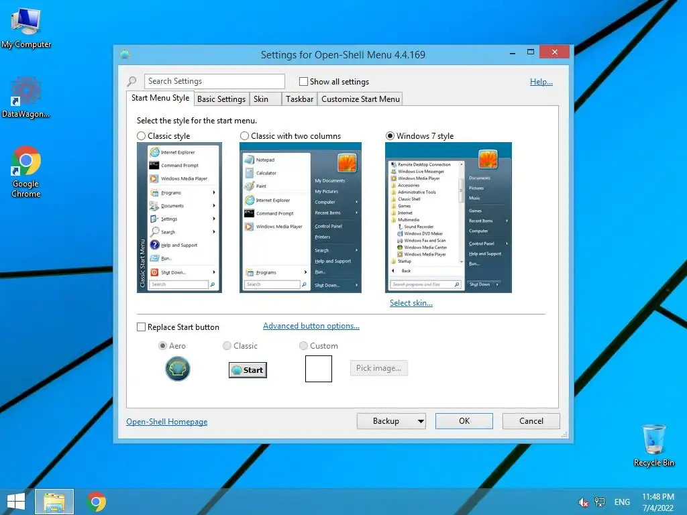Click the muted speaker tray icon
687x515 pixels.
coord(583,502)
